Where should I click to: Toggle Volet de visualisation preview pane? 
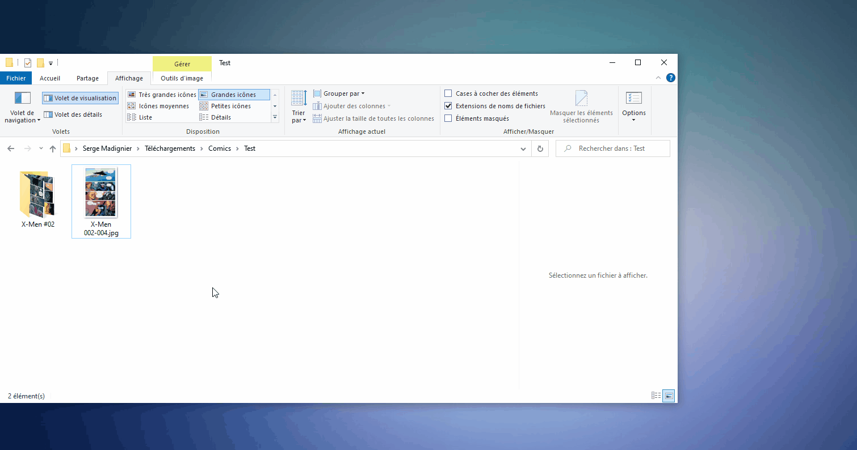[x=80, y=98]
